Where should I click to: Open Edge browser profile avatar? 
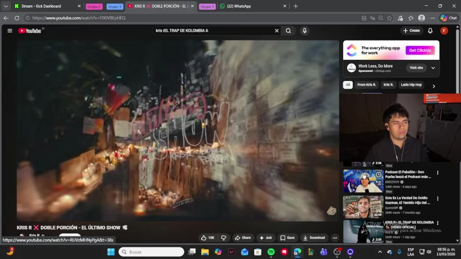point(421,18)
